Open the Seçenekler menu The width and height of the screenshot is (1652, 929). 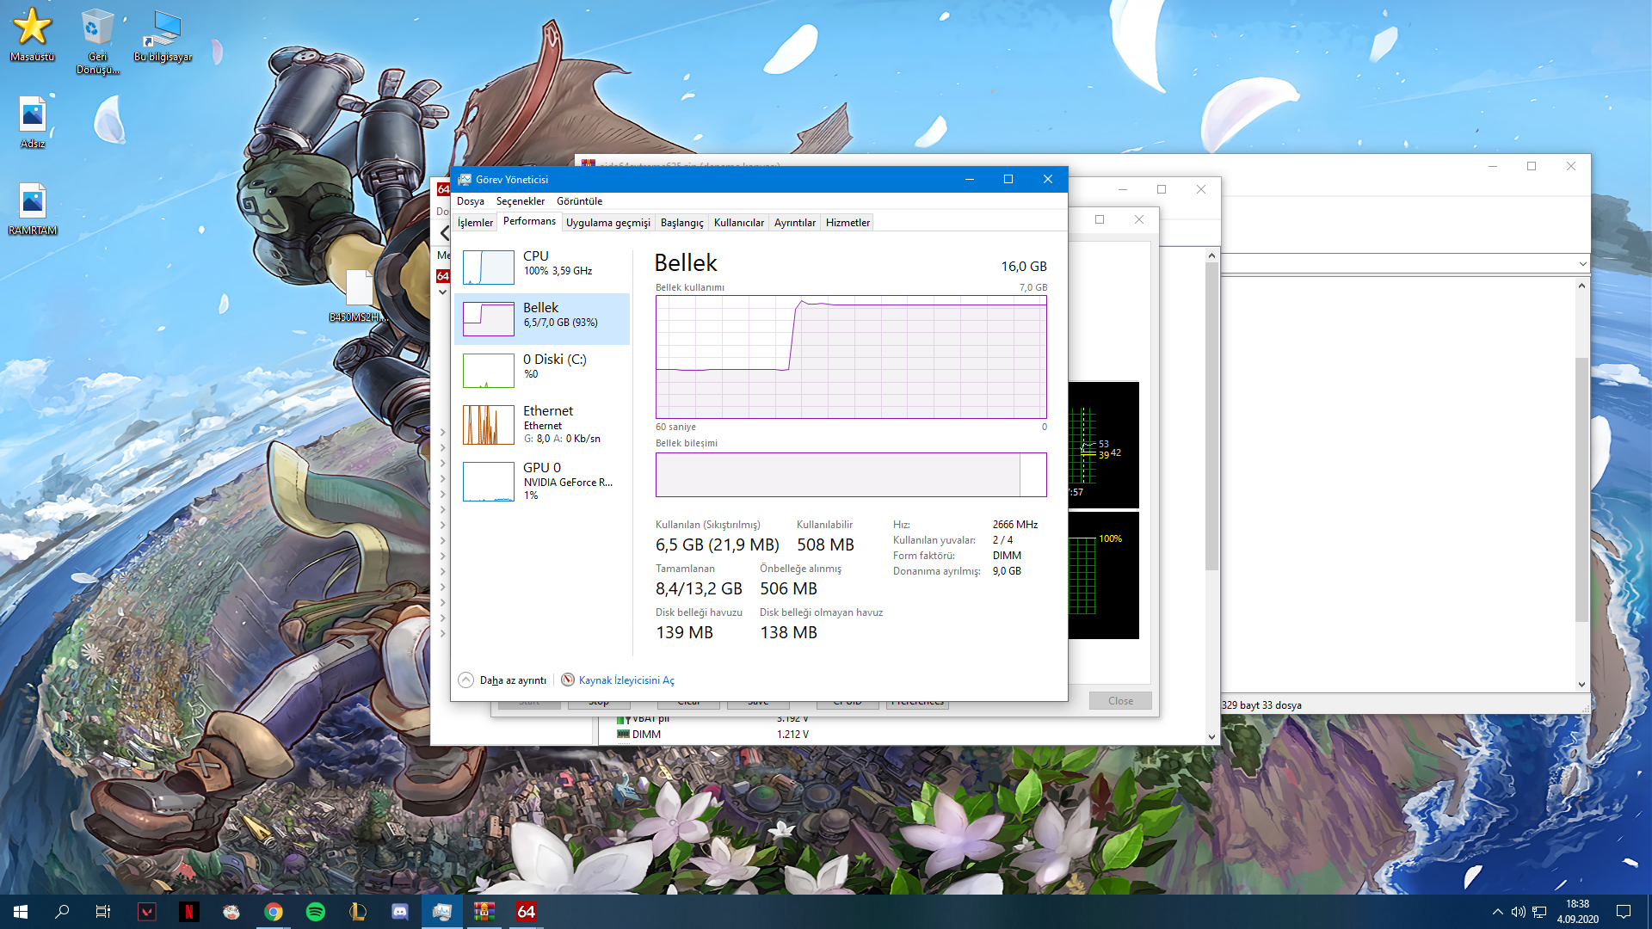[x=521, y=201]
